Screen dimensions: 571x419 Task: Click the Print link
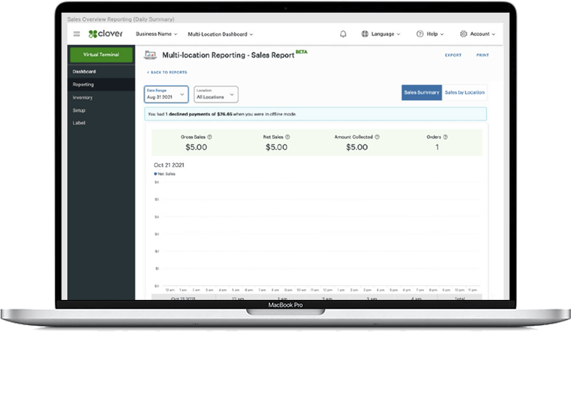(483, 55)
